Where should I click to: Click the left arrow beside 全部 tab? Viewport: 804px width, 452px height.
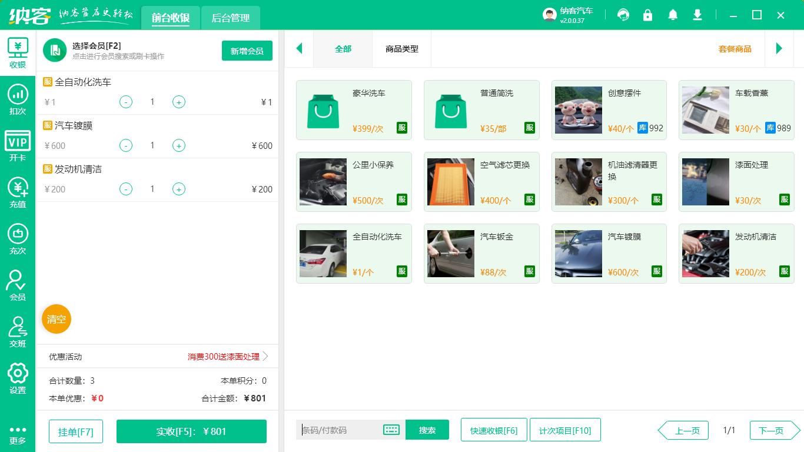pyautogui.click(x=299, y=48)
